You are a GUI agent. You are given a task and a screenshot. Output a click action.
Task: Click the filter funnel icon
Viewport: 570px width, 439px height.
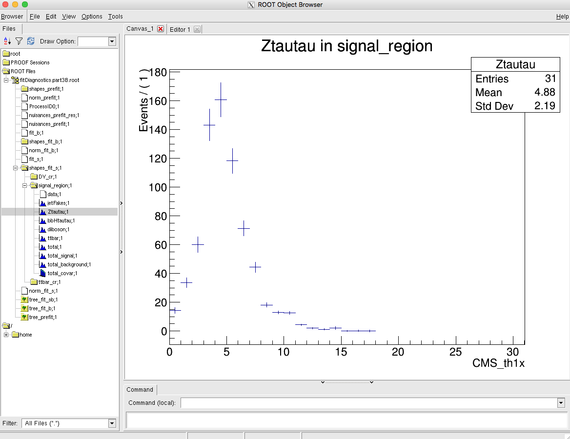click(x=19, y=41)
